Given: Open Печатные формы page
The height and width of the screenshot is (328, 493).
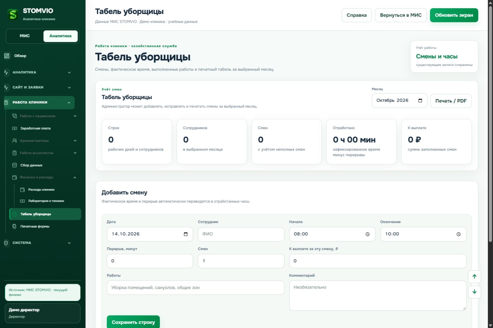Looking at the screenshot, I should 45,226.
